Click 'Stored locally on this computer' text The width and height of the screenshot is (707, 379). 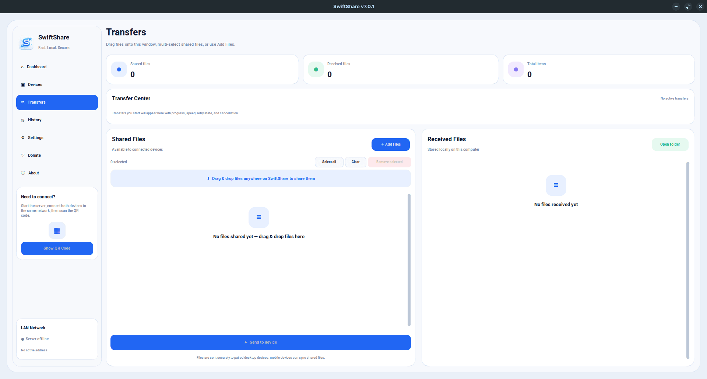click(x=453, y=150)
